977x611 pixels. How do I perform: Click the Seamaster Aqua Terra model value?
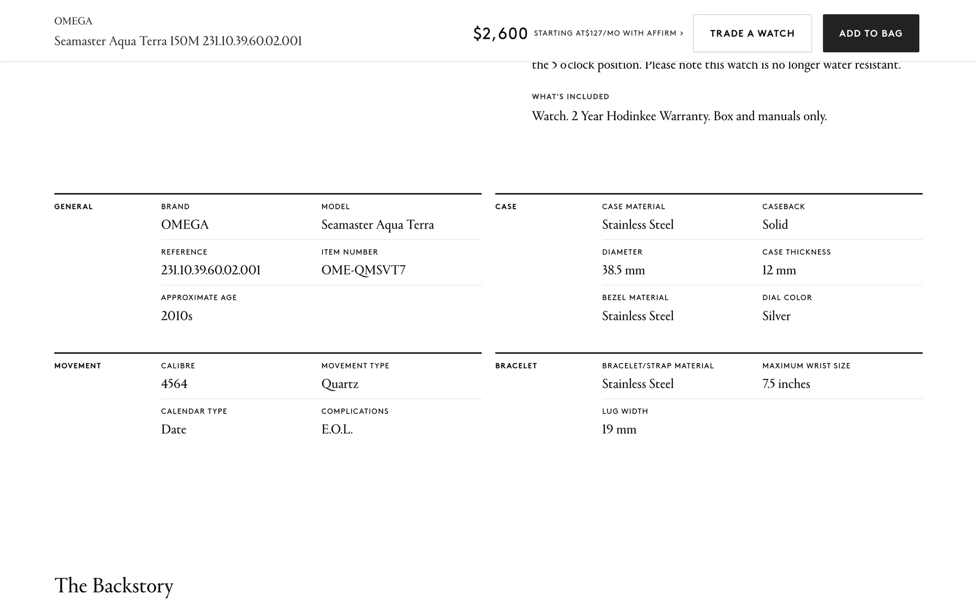point(378,225)
